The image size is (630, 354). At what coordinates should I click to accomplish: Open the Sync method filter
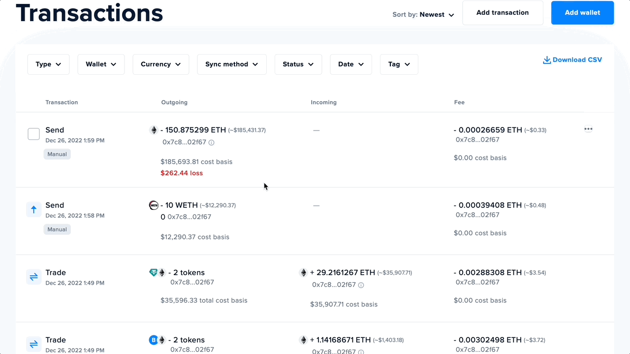coord(232,64)
